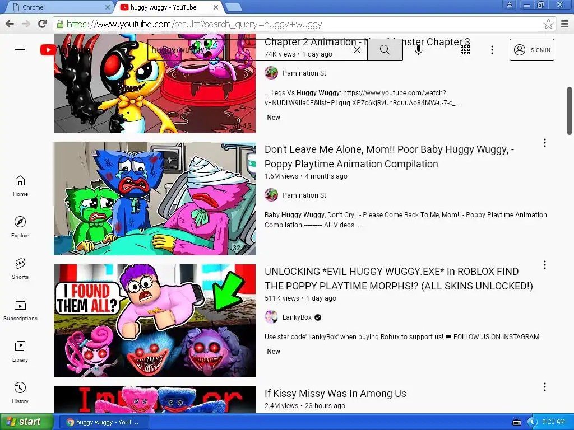Open Don't Leave Me Alone, Mom!! video title

click(x=389, y=157)
